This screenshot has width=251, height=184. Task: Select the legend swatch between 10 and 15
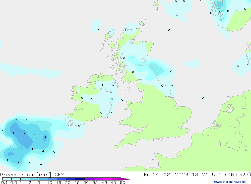coord(52,179)
